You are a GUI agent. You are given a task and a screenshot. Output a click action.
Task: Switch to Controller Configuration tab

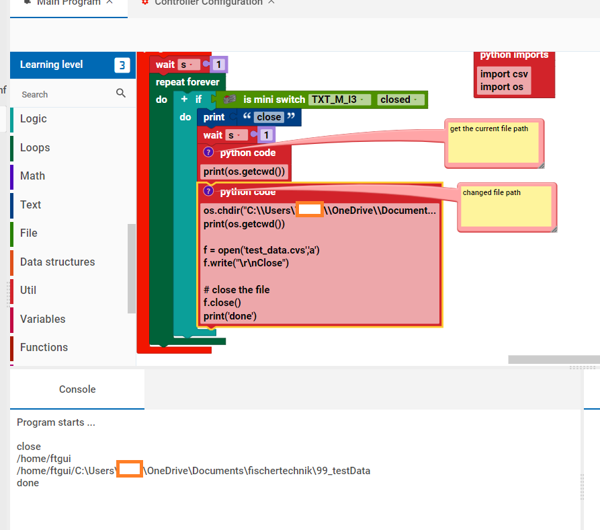[x=208, y=4]
